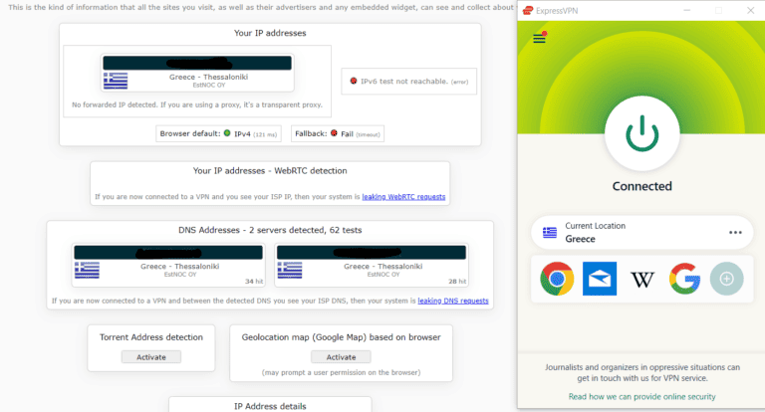Open 'Read how we can provide online security'
The image size is (765, 412).
(642, 396)
